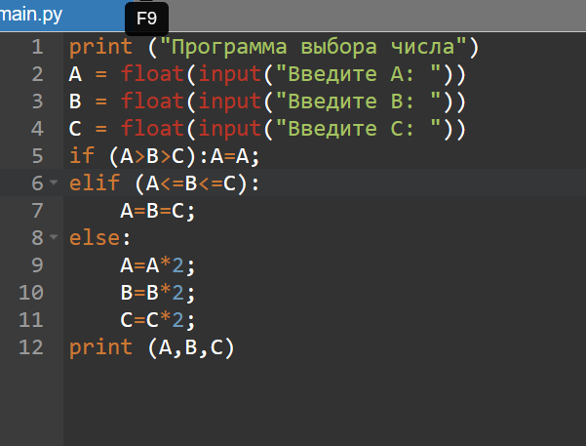Click the A=A*2; statement
This screenshot has height=446, width=586.
[x=158, y=265]
